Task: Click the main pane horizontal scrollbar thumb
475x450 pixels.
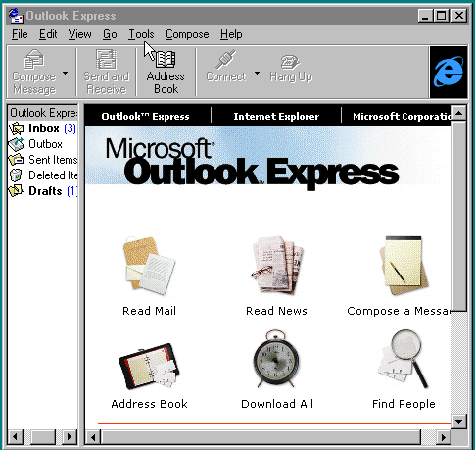Action: [x=261, y=437]
